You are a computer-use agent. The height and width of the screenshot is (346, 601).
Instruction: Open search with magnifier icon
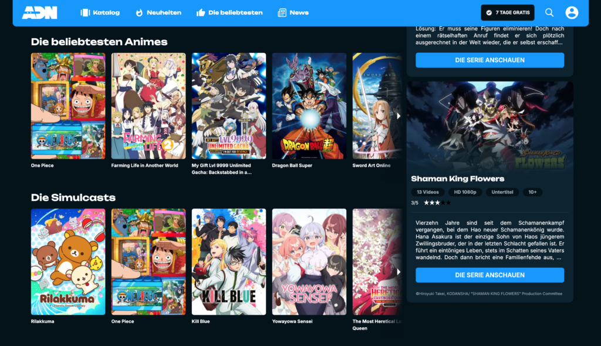[549, 13]
